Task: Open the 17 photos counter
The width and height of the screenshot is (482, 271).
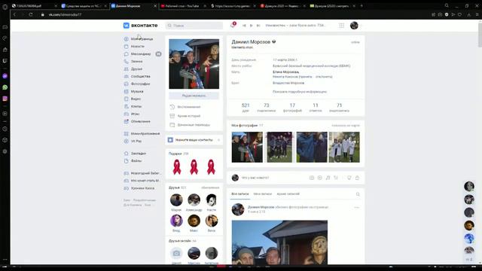Action: (x=292, y=108)
